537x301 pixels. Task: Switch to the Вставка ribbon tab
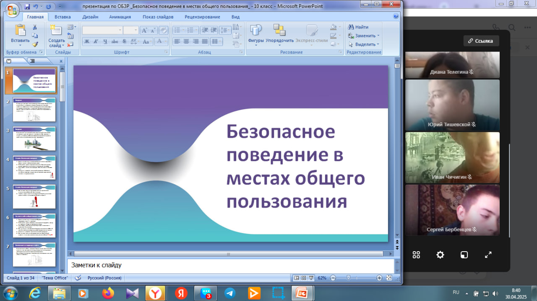63,17
